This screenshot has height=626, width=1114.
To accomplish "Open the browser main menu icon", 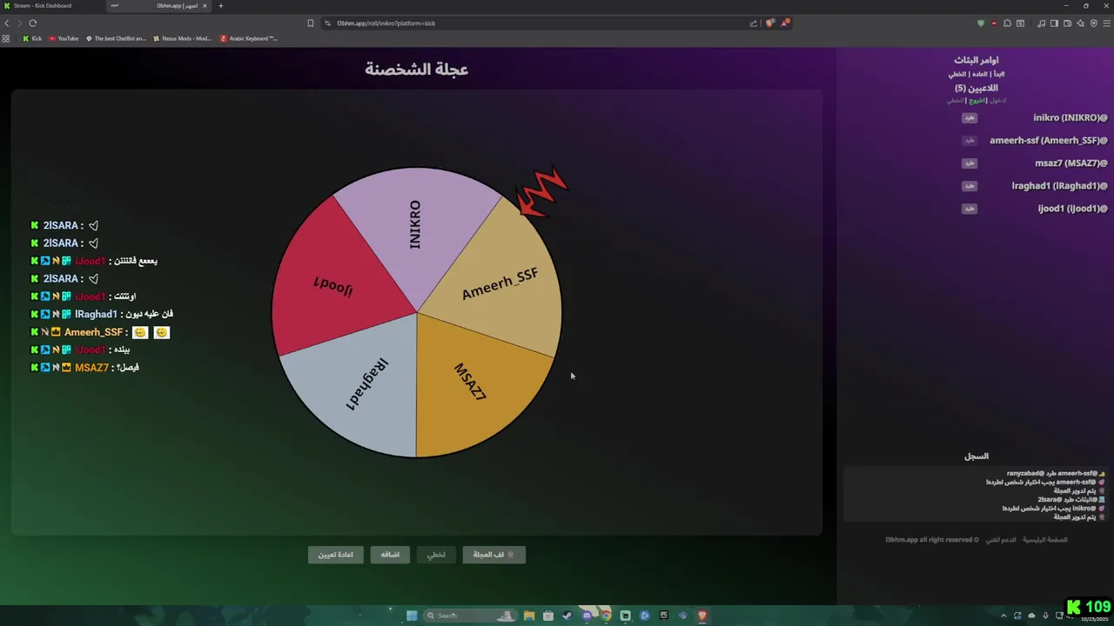I will point(1107,23).
